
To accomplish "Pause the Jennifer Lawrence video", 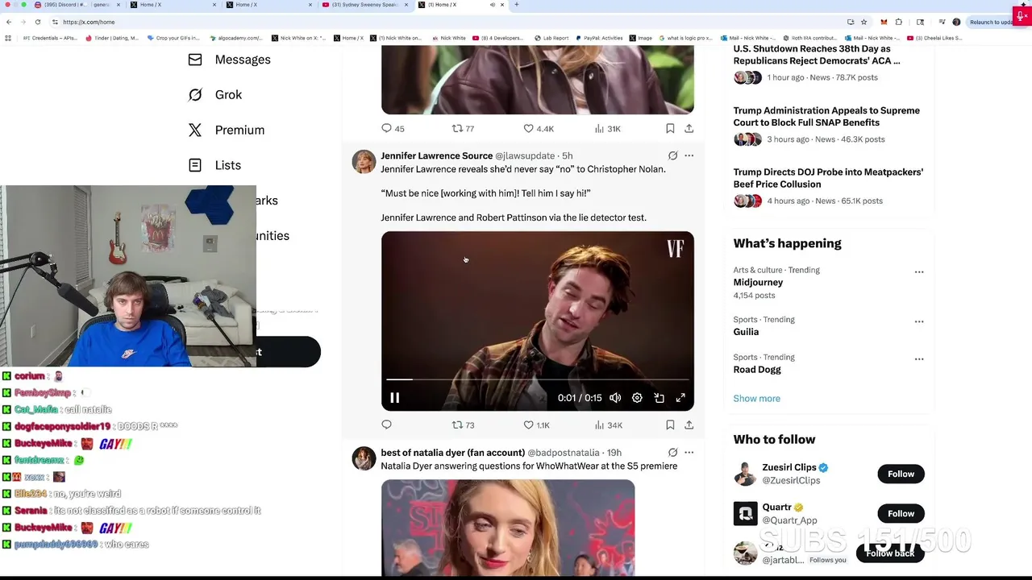I will pyautogui.click(x=394, y=398).
